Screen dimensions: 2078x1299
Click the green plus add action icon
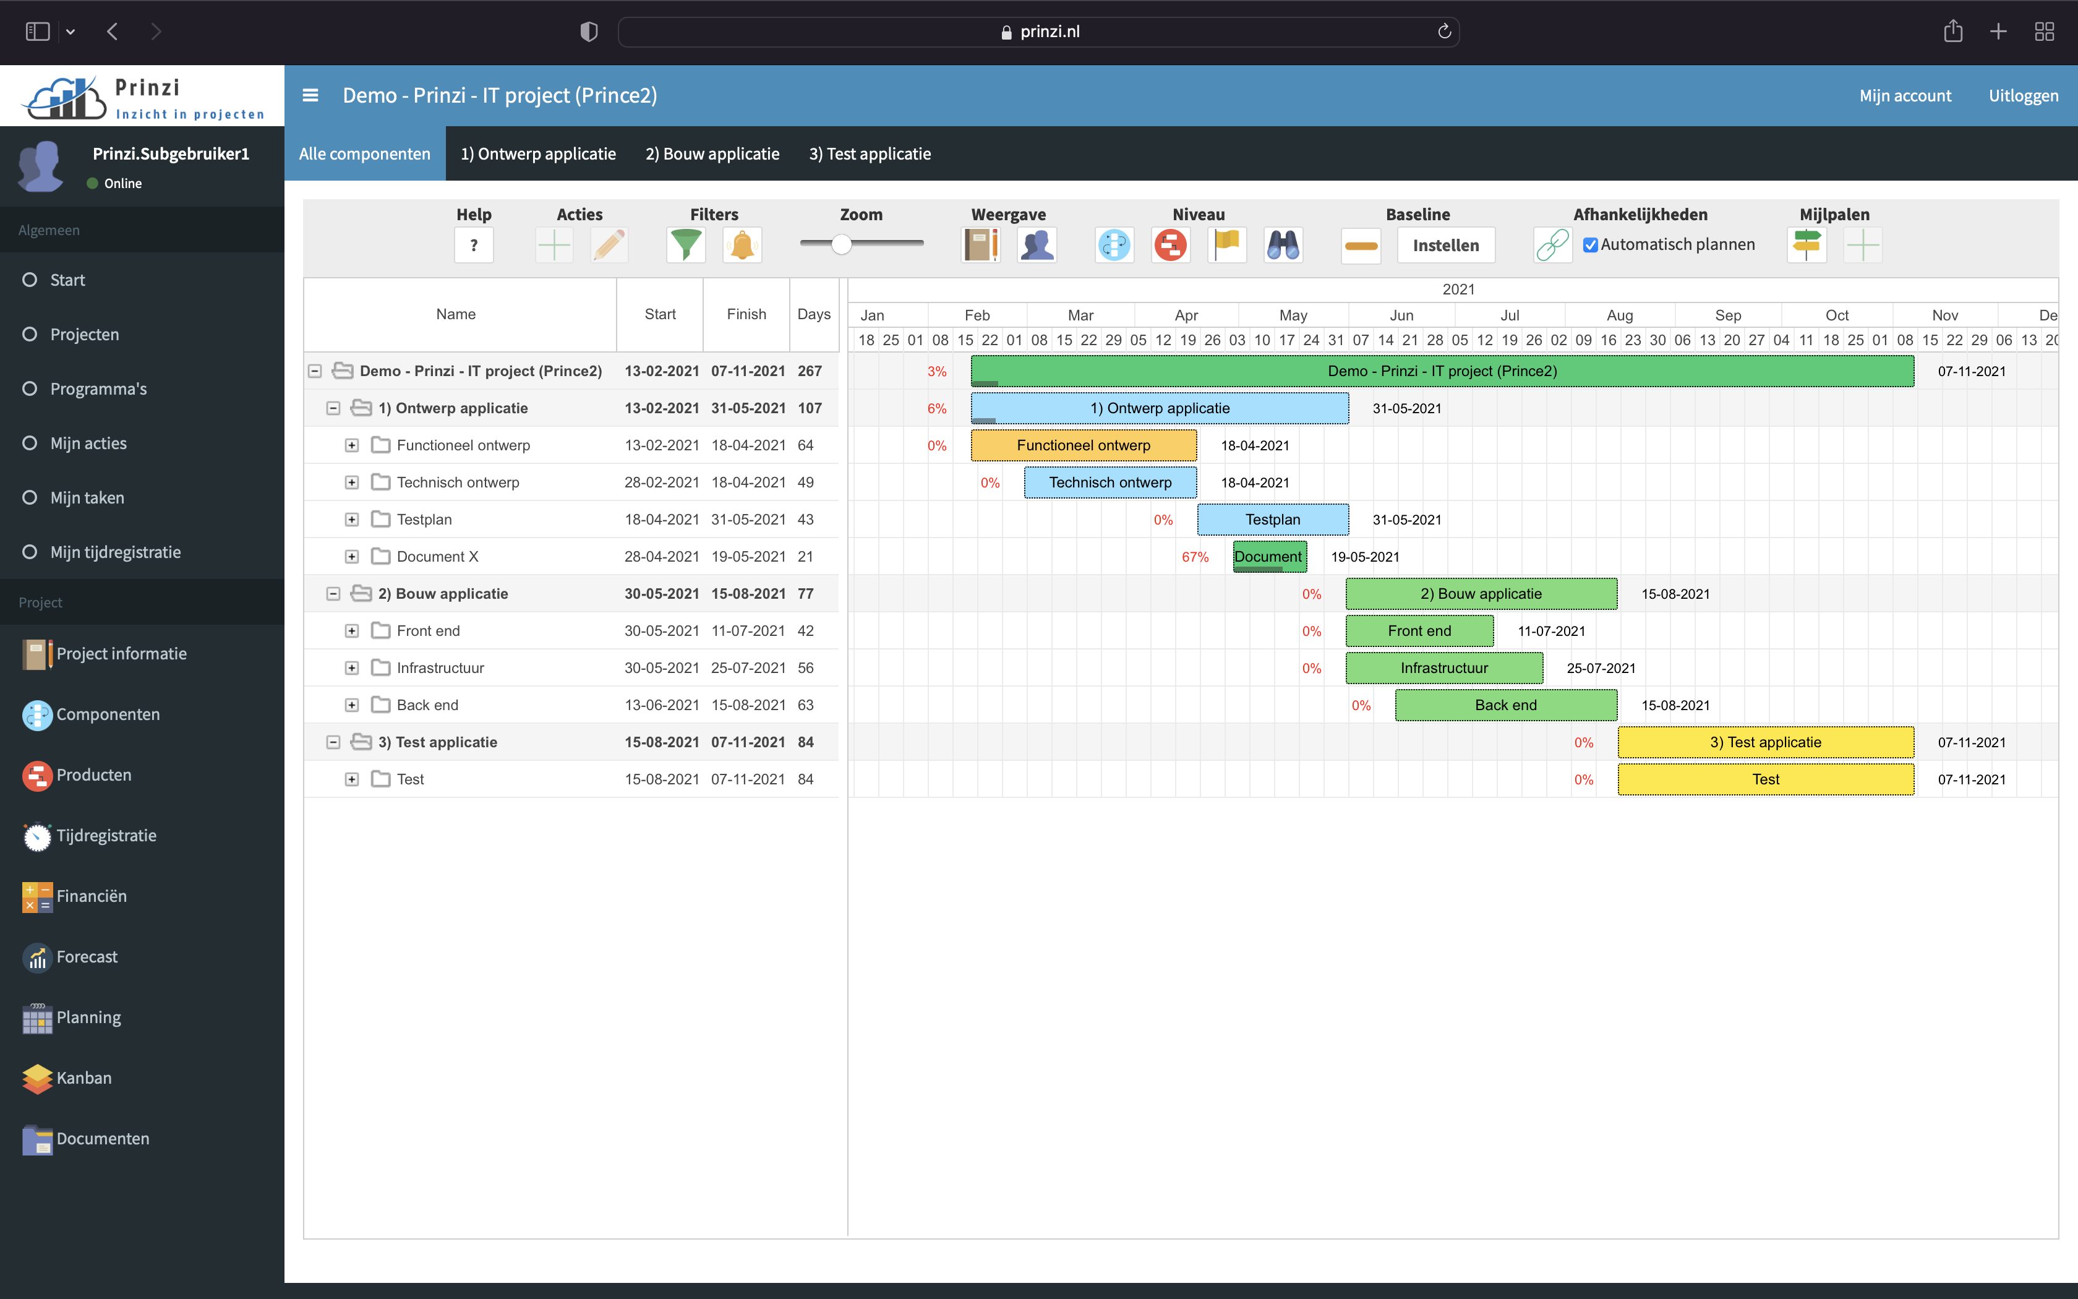[554, 246]
